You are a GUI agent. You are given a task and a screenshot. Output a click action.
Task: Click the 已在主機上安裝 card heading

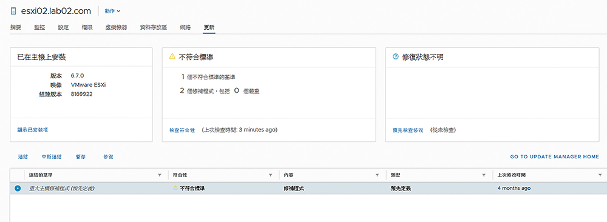click(41, 57)
